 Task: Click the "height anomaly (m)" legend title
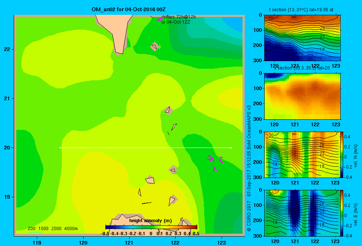(x=151, y=221)
